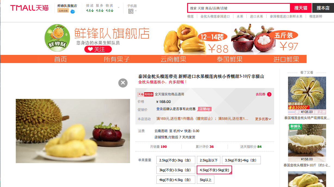The width and height of the screenshot is (334, 187).
Task: Expand the store rating details arrow
Action: point(118,7)
